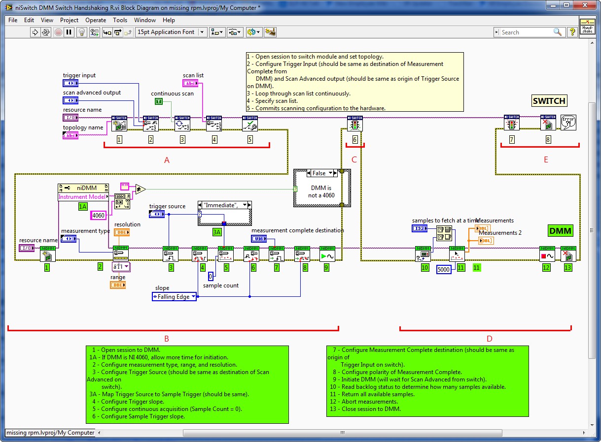Viewport: 601px width, 442px height.
Task: Click the niDMM property node header
Action: coord(84,188)
